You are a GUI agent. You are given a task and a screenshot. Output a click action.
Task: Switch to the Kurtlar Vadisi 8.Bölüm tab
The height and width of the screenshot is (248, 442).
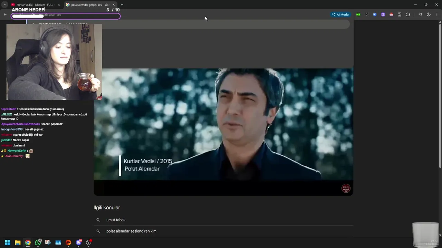pos(35,4)
